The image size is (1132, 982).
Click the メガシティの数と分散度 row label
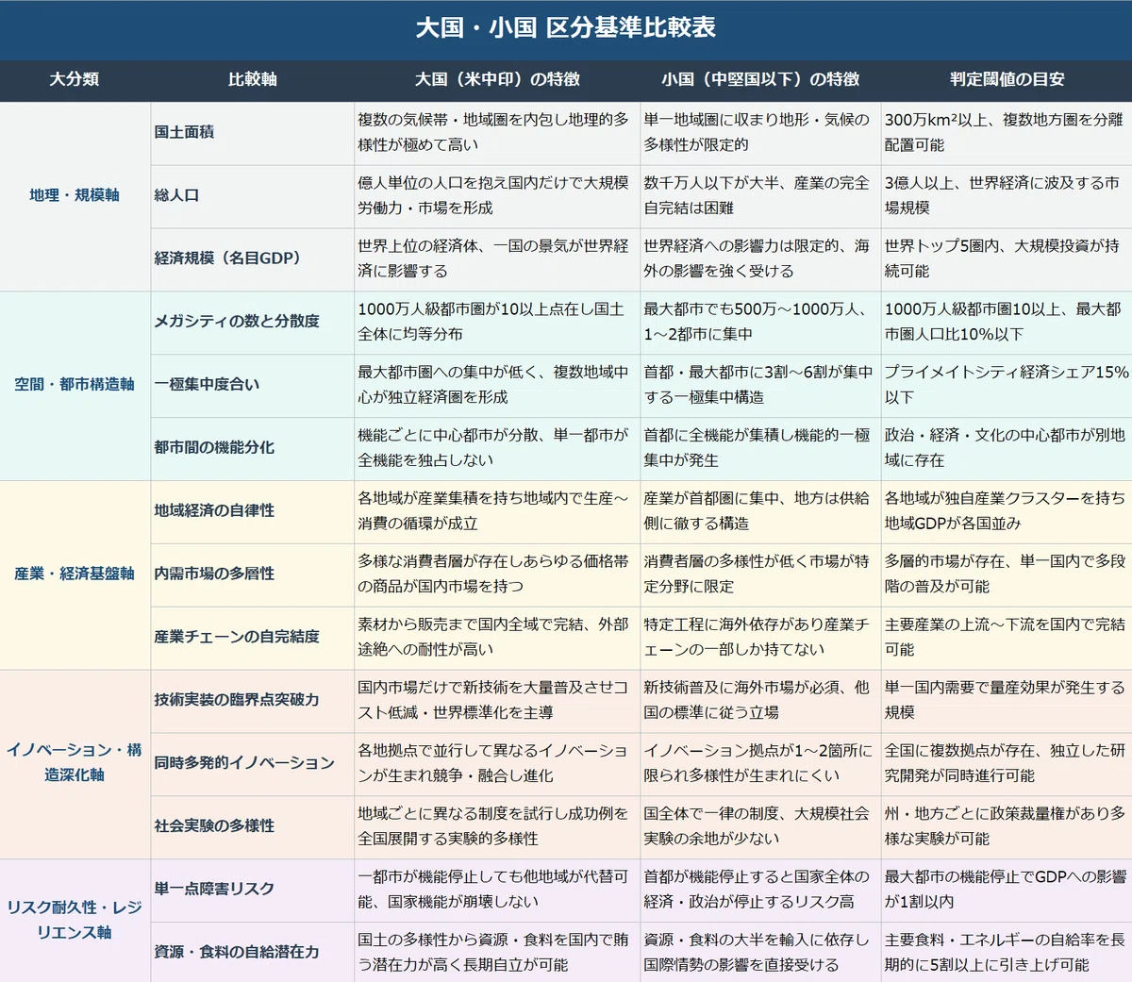(237, 321)
